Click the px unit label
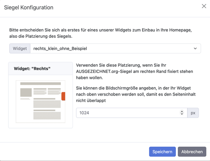The image size is (210, 161). click(x=193, y=113)
